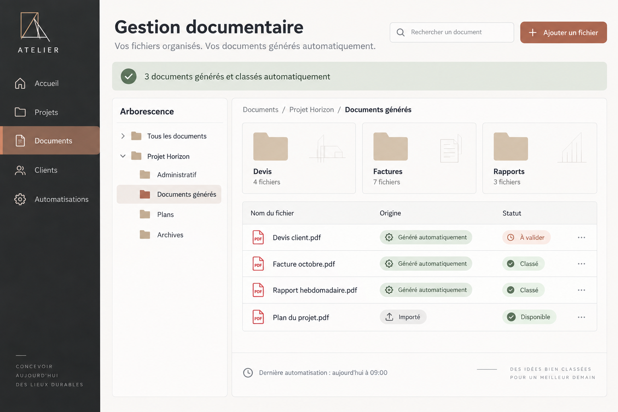Image resolution: width=618 pixels, height=412 pixels.
Task: Click the PDF icon for Plan du projet.pdf
Action: (x=258, y=317)
